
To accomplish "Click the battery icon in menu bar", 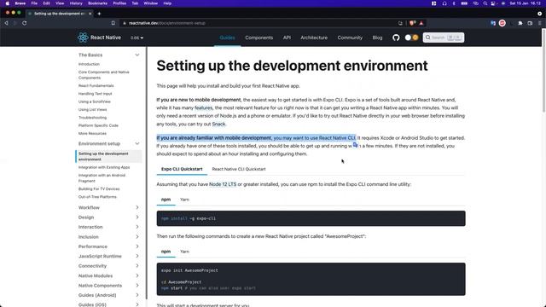I will pyautogui.click(x=464, y=3).
